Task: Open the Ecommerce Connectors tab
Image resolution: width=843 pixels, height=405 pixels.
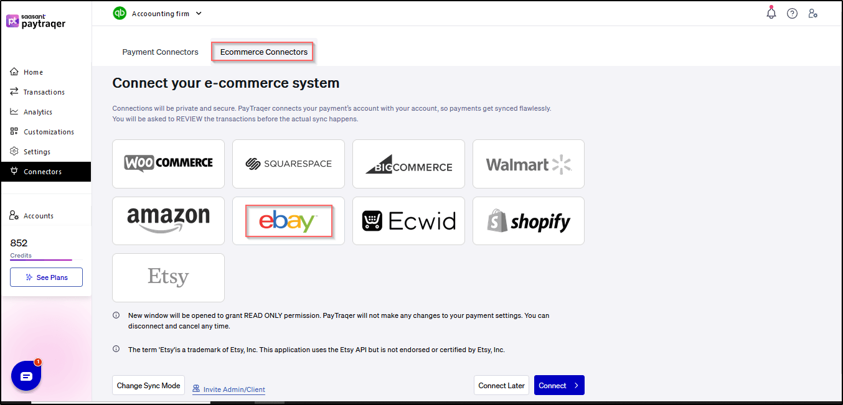Action: coord(263,52)
